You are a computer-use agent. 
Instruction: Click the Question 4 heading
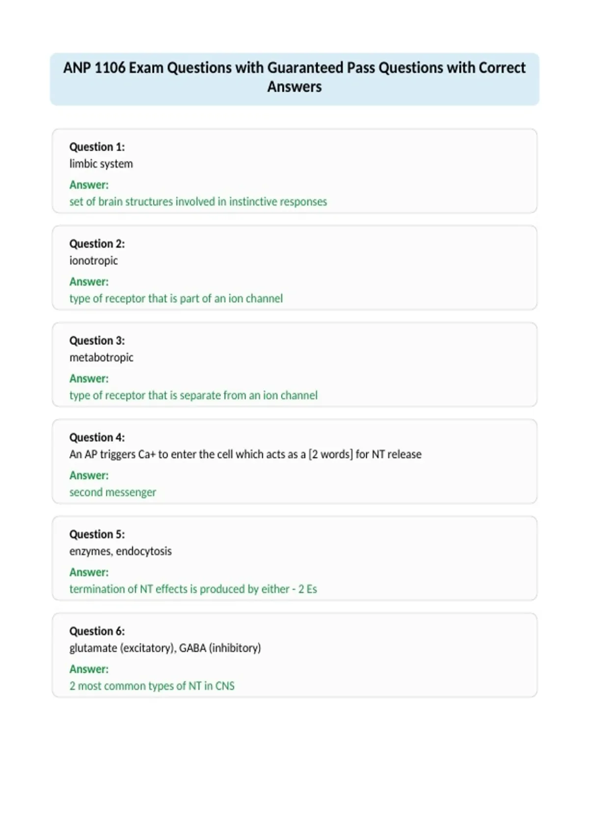pyautogui.click(x=97, y=438)
